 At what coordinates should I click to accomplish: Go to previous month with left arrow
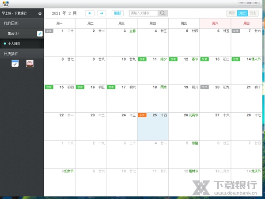click(90, 13)
